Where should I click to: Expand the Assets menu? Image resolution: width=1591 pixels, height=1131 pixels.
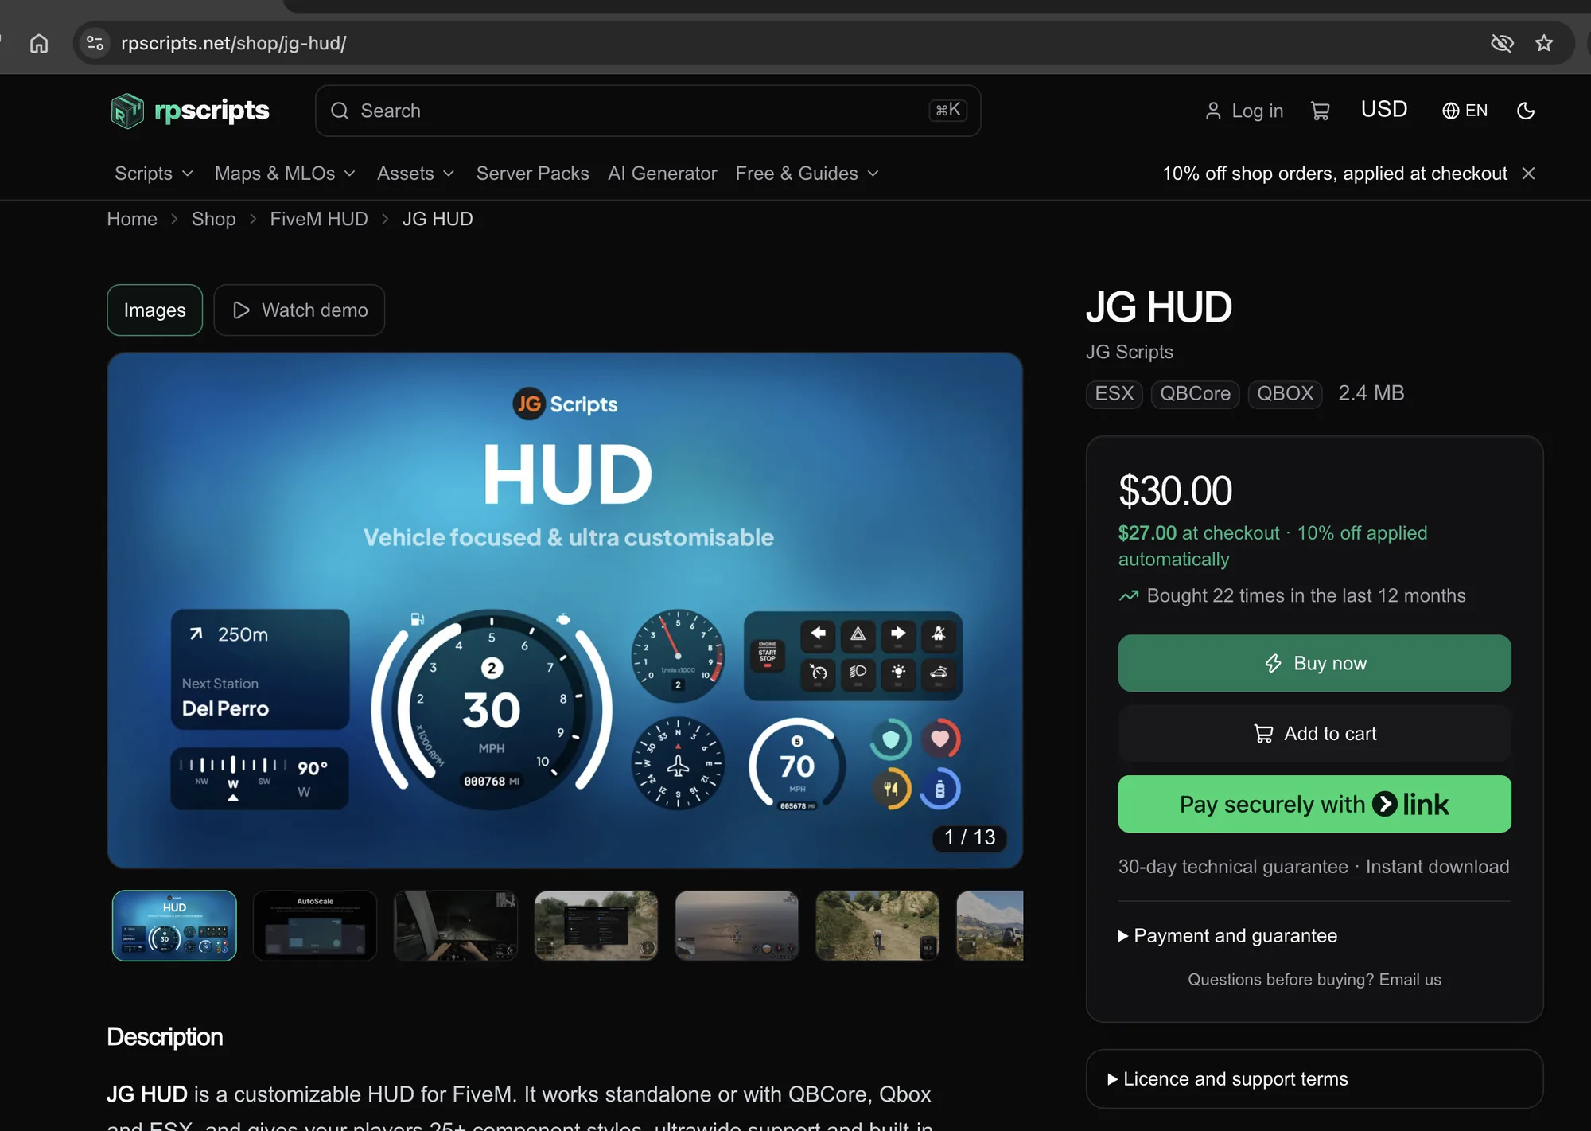pyautogui.click(x=415, y=174)
